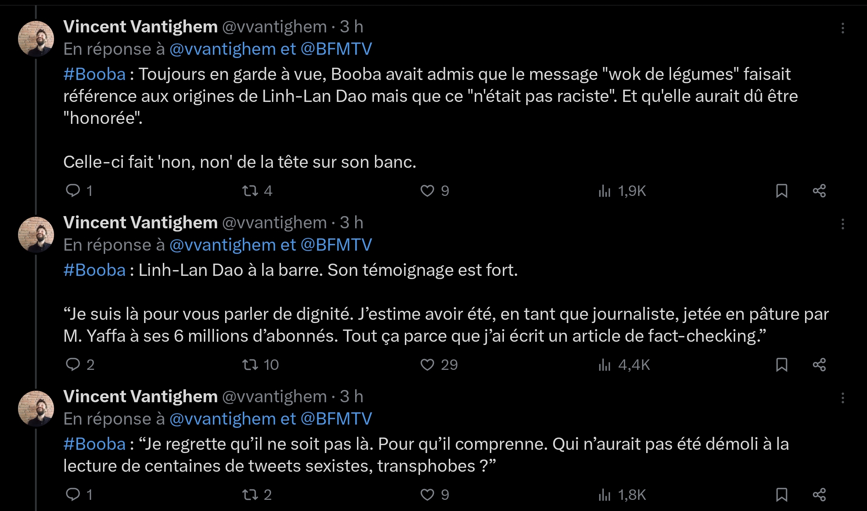Retweet the "Je regrette" tweet
This screenshot has width=867, height=511.
tap(250, 494)
